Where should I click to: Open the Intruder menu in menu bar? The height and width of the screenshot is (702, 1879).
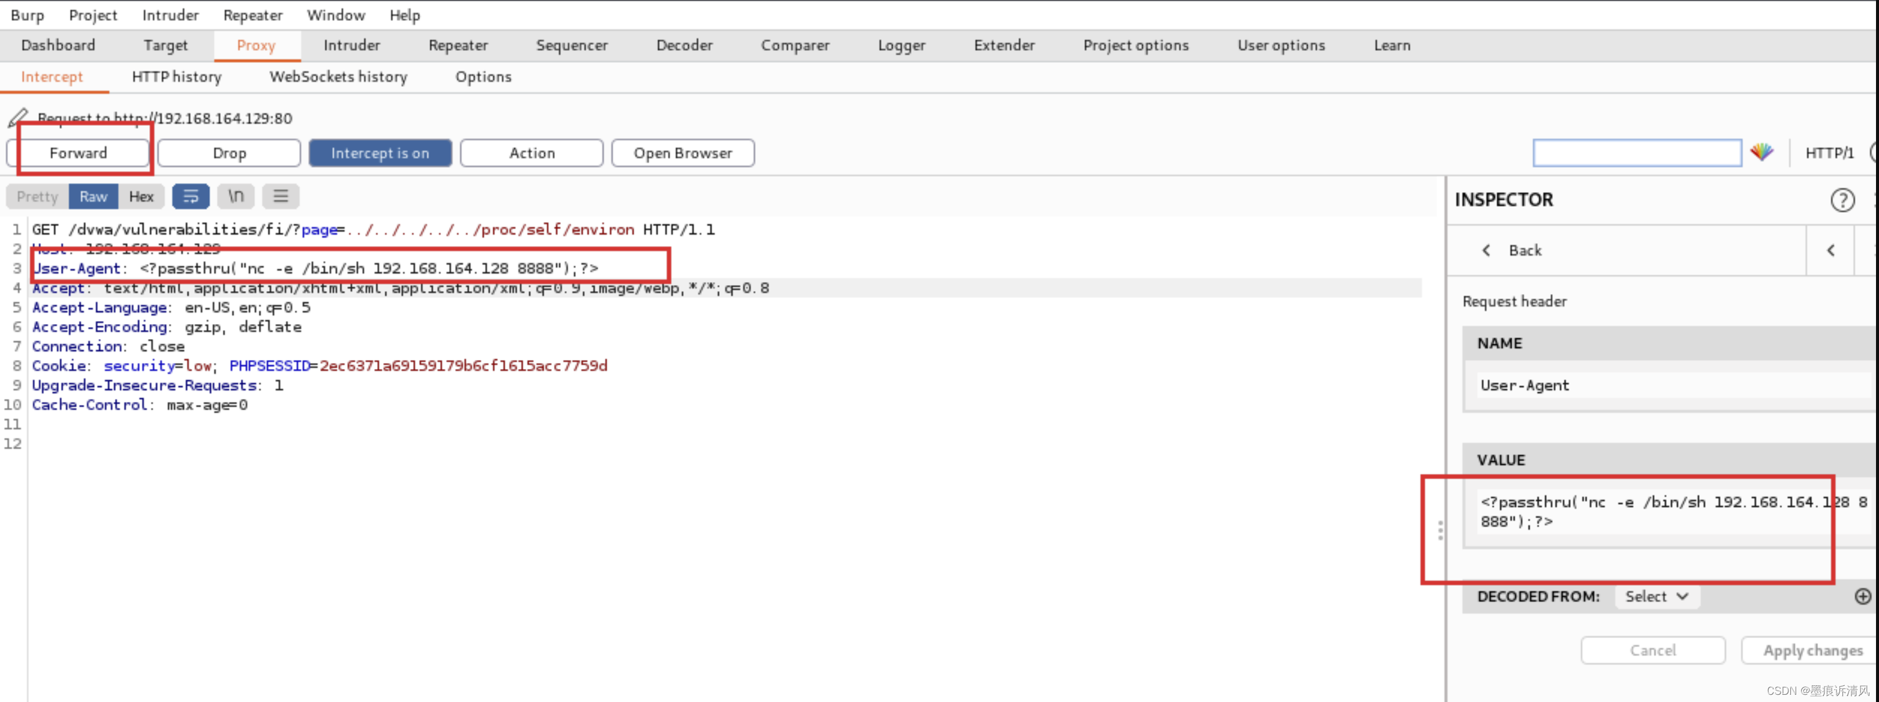coord(170,14)
